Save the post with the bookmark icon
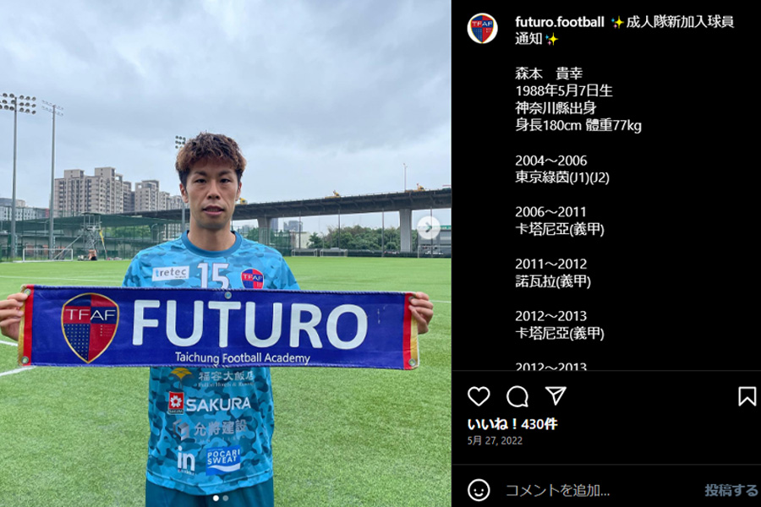The width and height of the screenshot is (761, 507). click(747, 396)
